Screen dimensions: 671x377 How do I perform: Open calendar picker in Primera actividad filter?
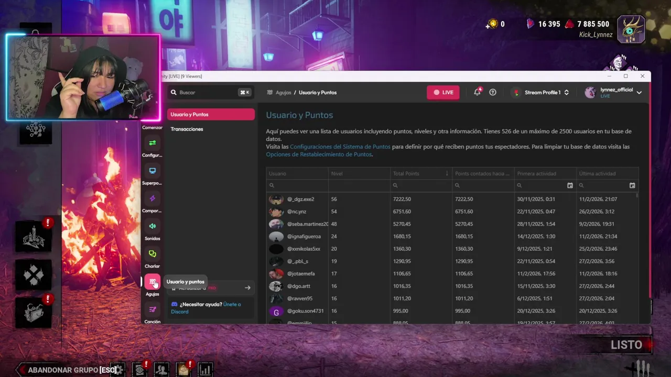click(570, 185)
